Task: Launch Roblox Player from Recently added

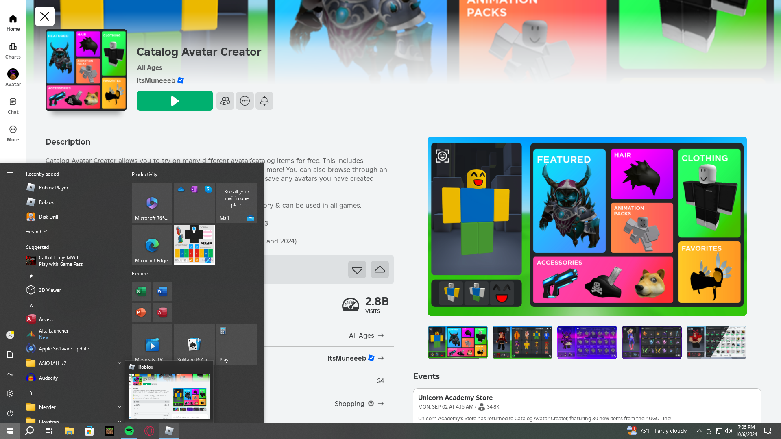Action: [x=53, y=187]
